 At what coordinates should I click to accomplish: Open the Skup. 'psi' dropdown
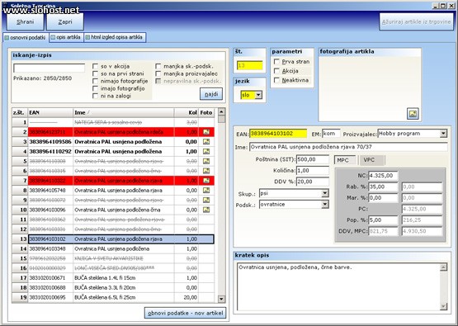(325, 193)
